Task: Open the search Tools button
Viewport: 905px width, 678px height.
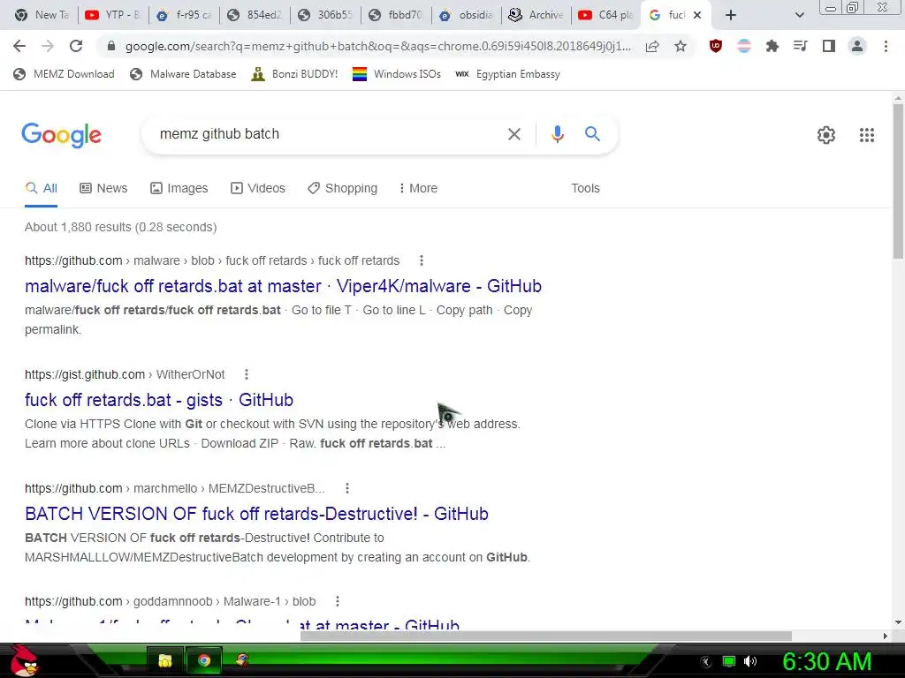Action: [585, 189]
